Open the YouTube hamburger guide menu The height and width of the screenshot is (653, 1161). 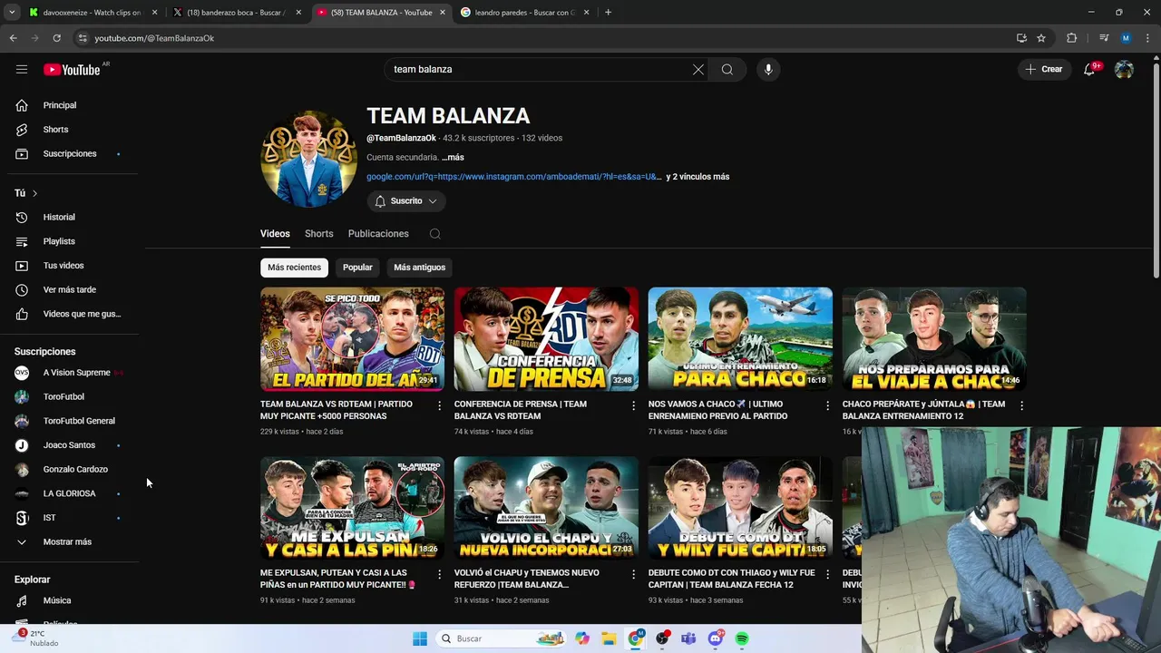click(22, 69)
